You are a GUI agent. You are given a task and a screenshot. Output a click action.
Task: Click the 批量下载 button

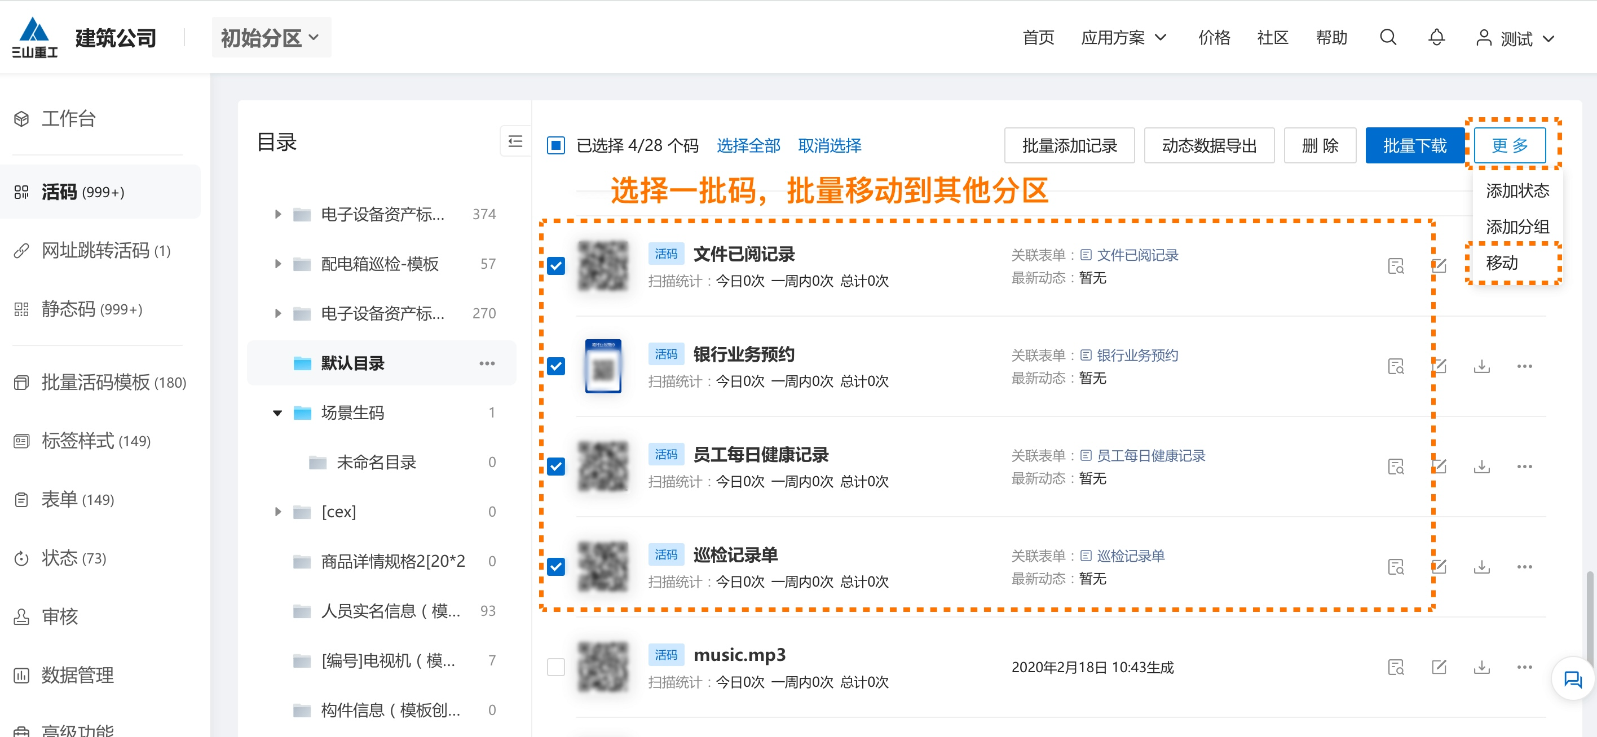point(1415,145)
